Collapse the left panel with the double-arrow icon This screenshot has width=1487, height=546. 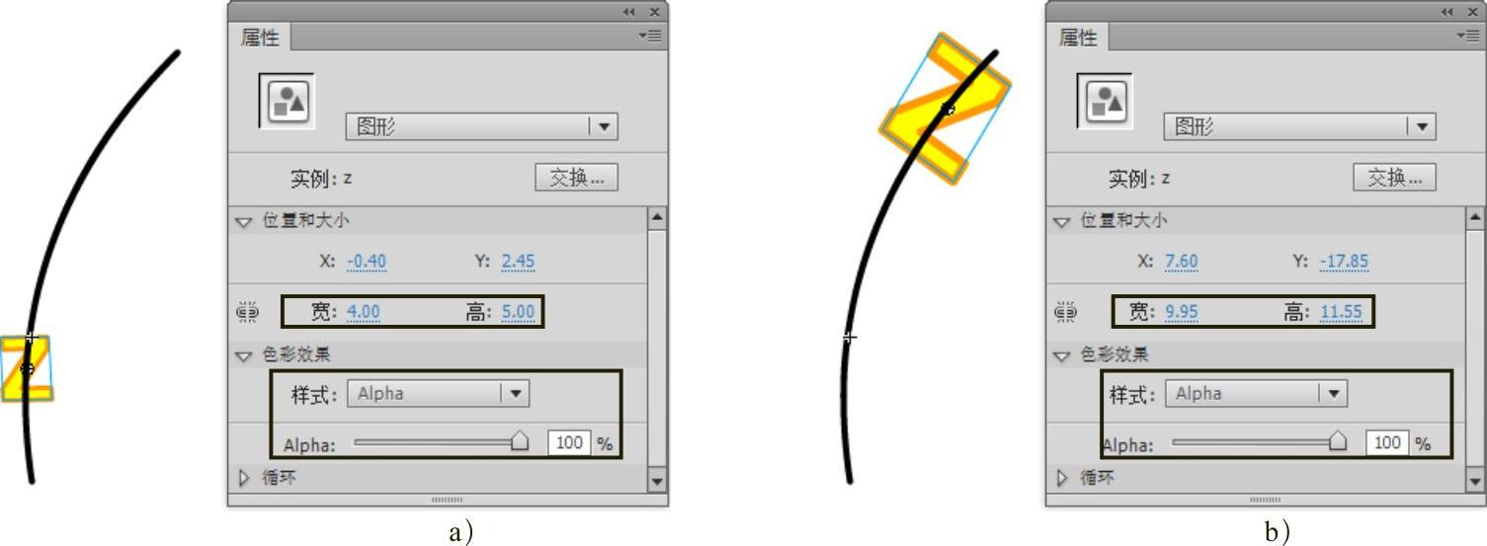coord(629,11)
